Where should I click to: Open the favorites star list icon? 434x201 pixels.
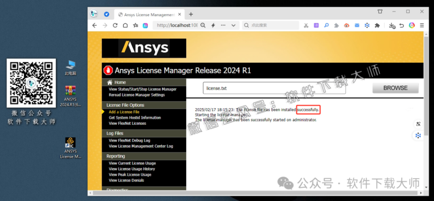(x=135, y=25)
